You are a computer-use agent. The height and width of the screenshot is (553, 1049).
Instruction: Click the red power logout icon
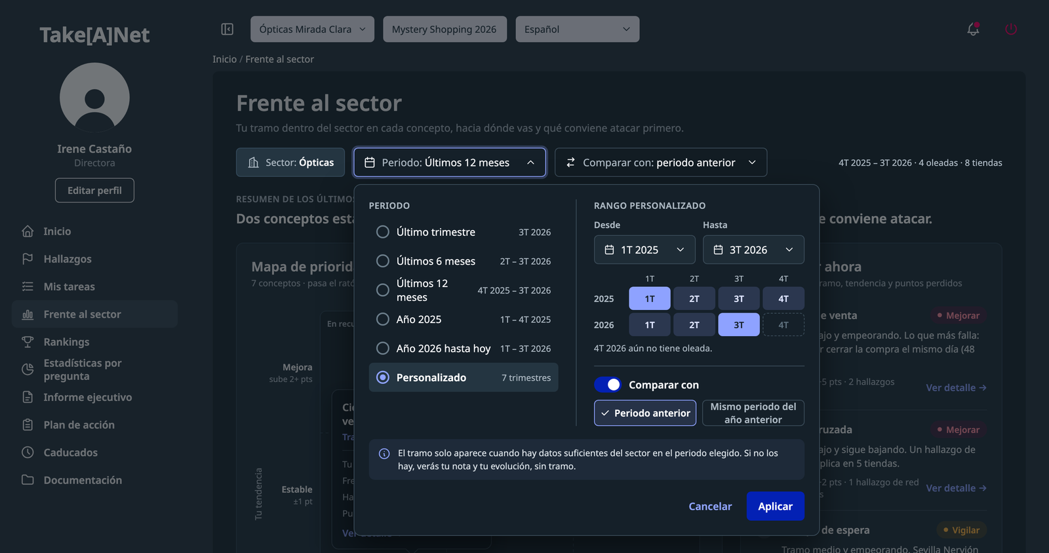(1011, 29)
